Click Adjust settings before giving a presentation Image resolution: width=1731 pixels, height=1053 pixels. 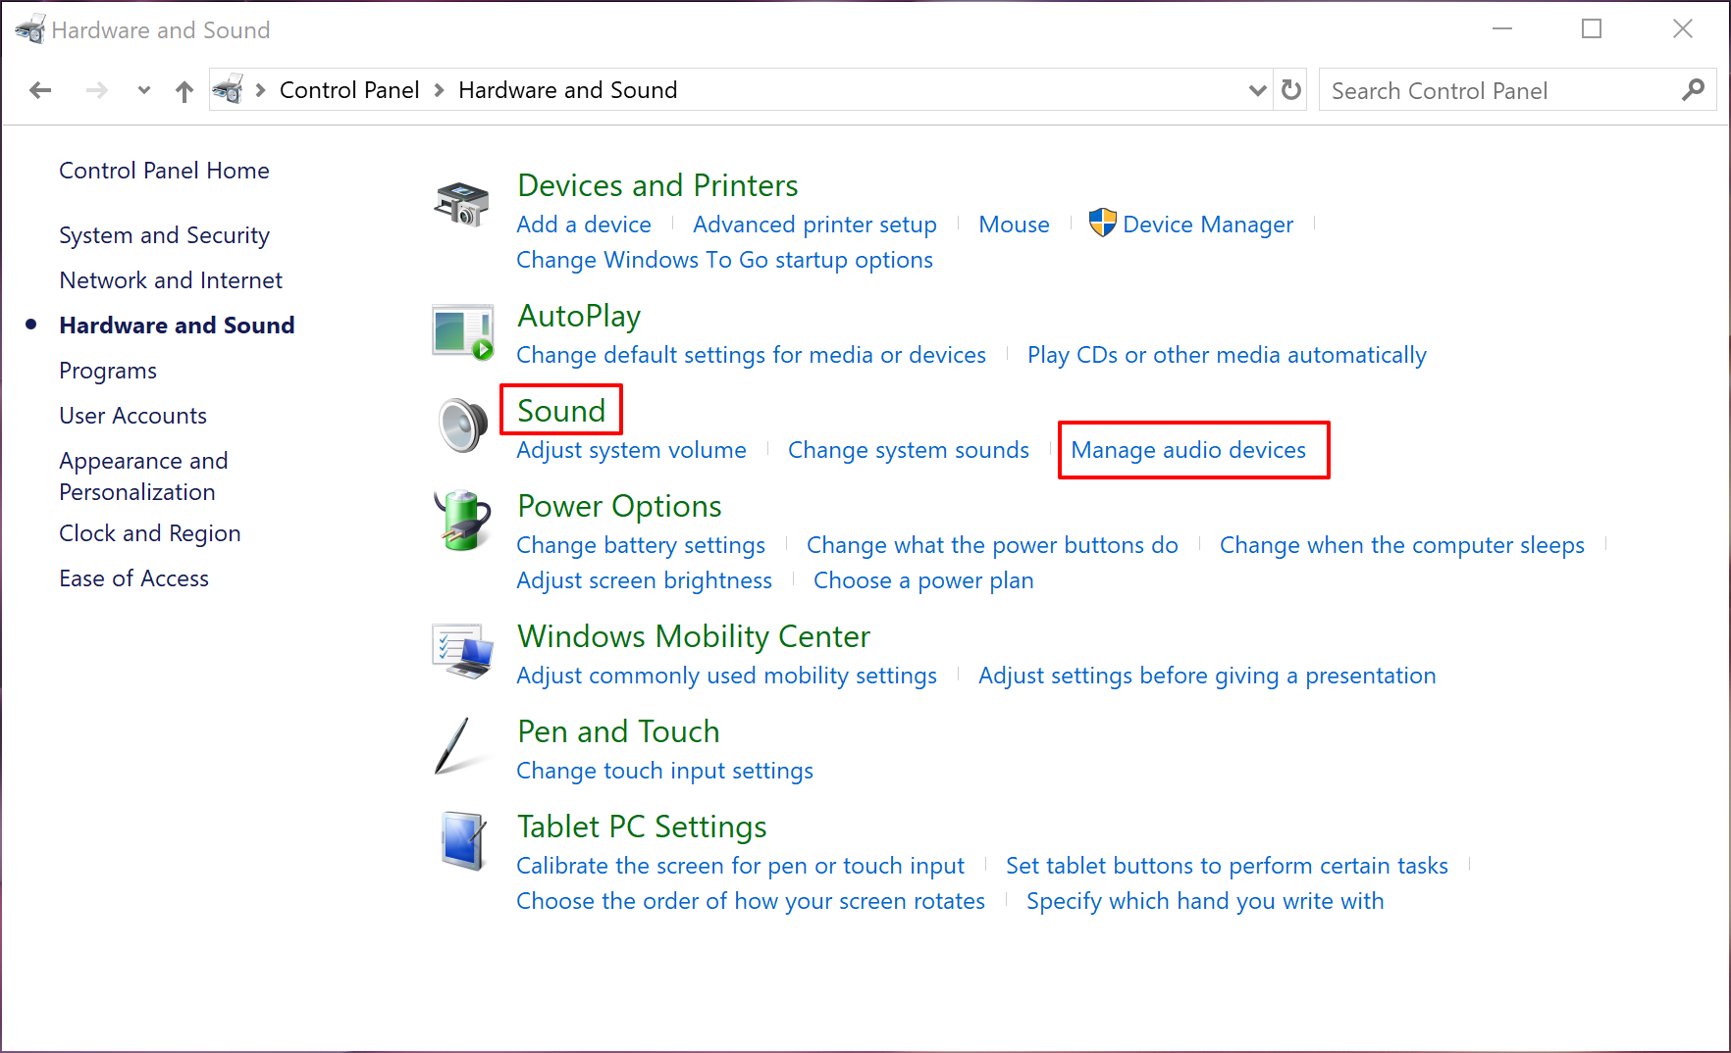pyautogui.click(x=1207, y=676)
